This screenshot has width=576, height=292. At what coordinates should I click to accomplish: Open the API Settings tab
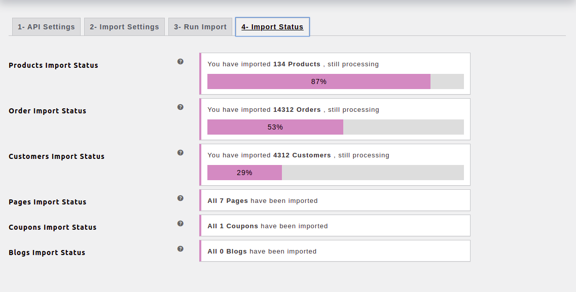[46, 27]
